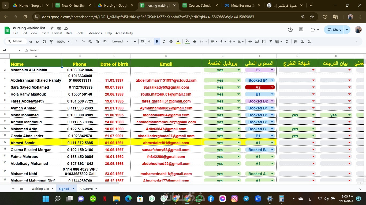Format as currency with the £ icon
Viewport: 366px width, 205px height.
[x=76, y=41]
